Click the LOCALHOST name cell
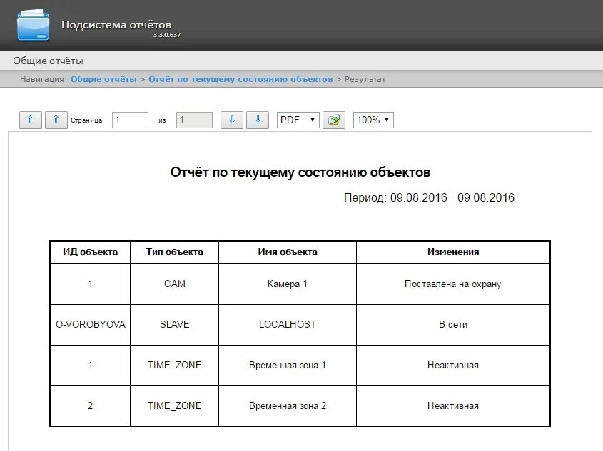This screenshot has height=451, width=603. (288, 325)
